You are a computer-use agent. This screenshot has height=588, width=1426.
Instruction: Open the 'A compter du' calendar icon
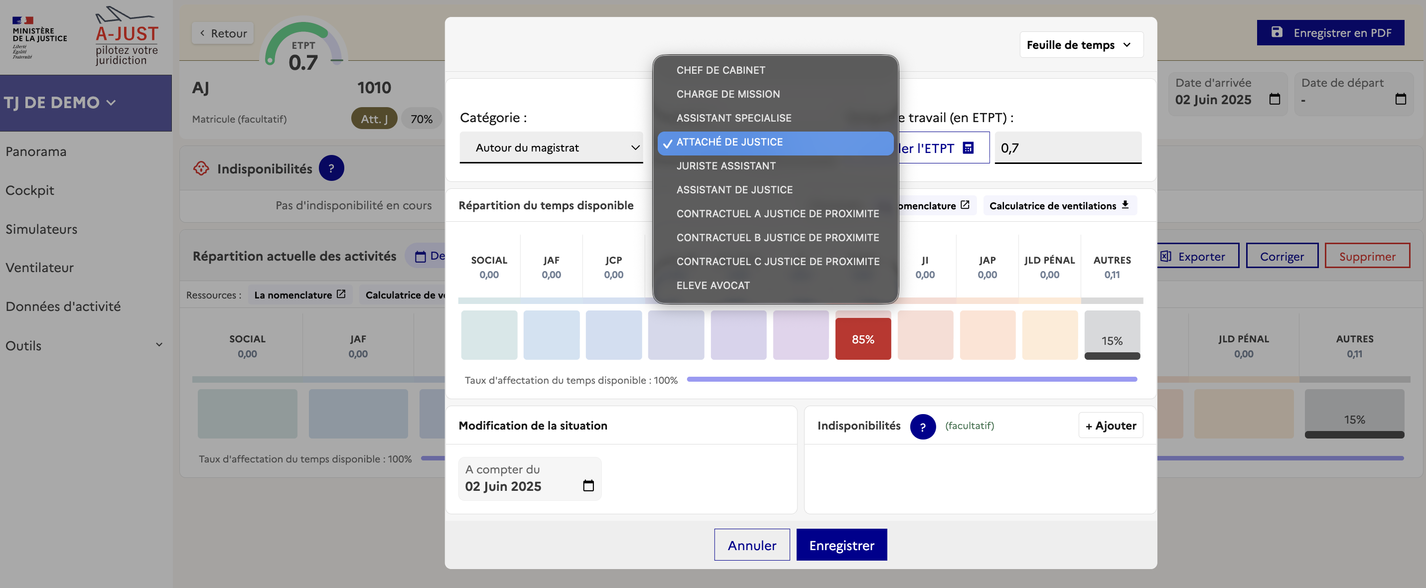pyautogui.click(x=588, y=485)
